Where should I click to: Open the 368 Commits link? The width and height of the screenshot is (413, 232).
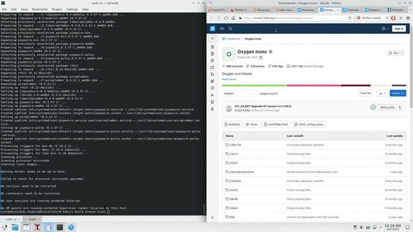coord(232,66)
